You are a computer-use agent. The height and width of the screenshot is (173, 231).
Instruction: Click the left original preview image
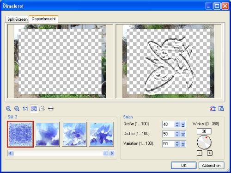click(x=60, y=61)
